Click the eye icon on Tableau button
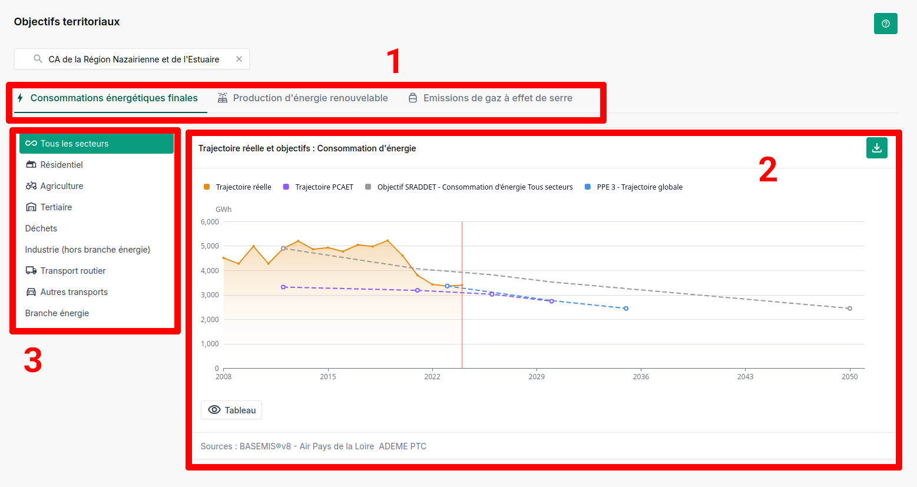This screenshot has height=487, width=917. (214, 410)
